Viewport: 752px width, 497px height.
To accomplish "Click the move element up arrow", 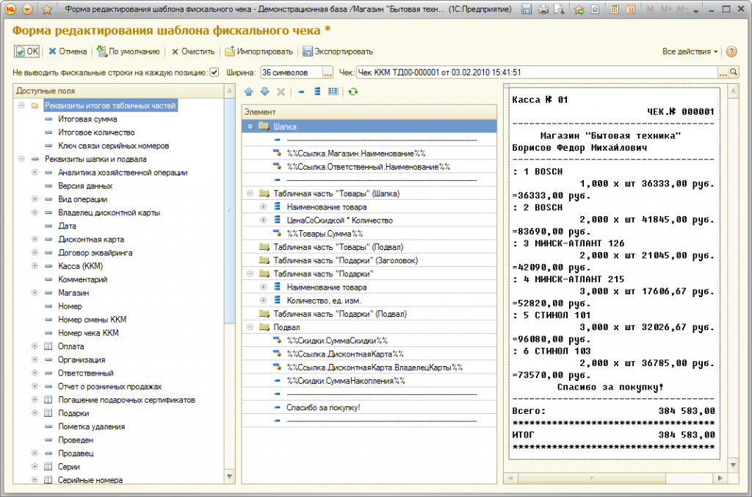I will (x=248, y=91).
